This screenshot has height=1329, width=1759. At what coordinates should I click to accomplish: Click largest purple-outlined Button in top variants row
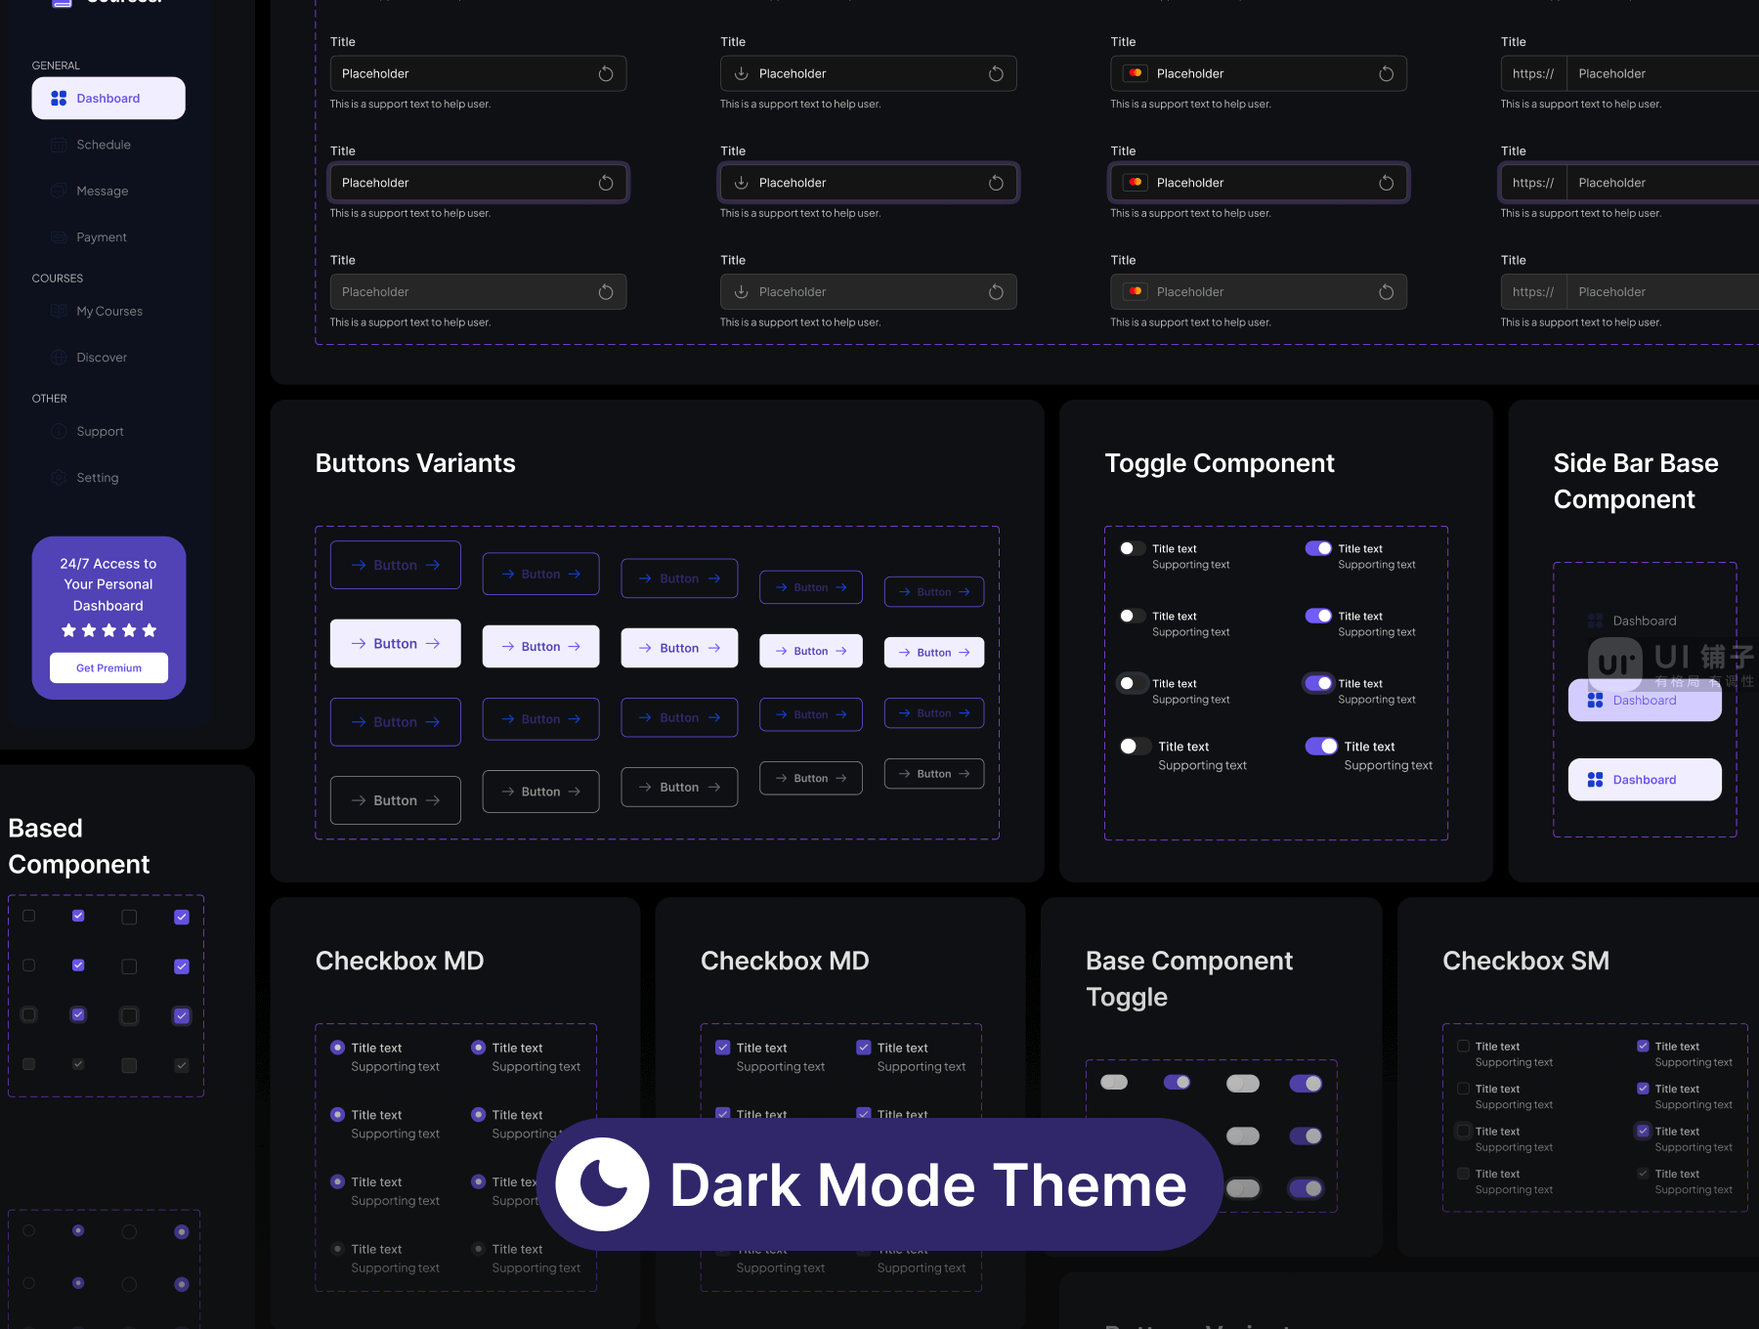[x=396, y=565]
